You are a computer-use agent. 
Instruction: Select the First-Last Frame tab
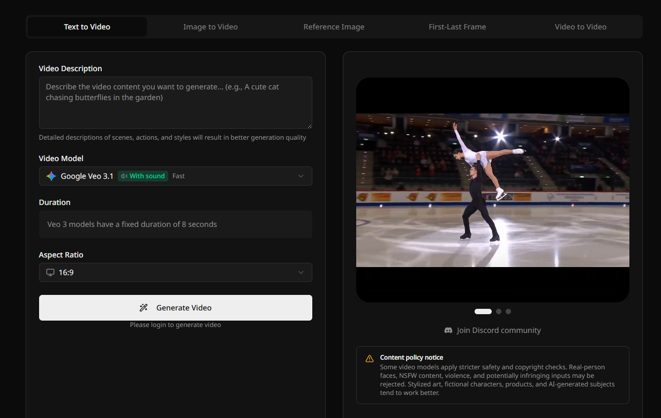click(457, 27)
